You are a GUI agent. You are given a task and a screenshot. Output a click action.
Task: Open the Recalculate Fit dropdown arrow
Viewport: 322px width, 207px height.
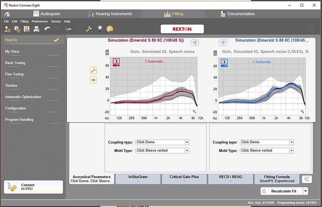point(305,191)
